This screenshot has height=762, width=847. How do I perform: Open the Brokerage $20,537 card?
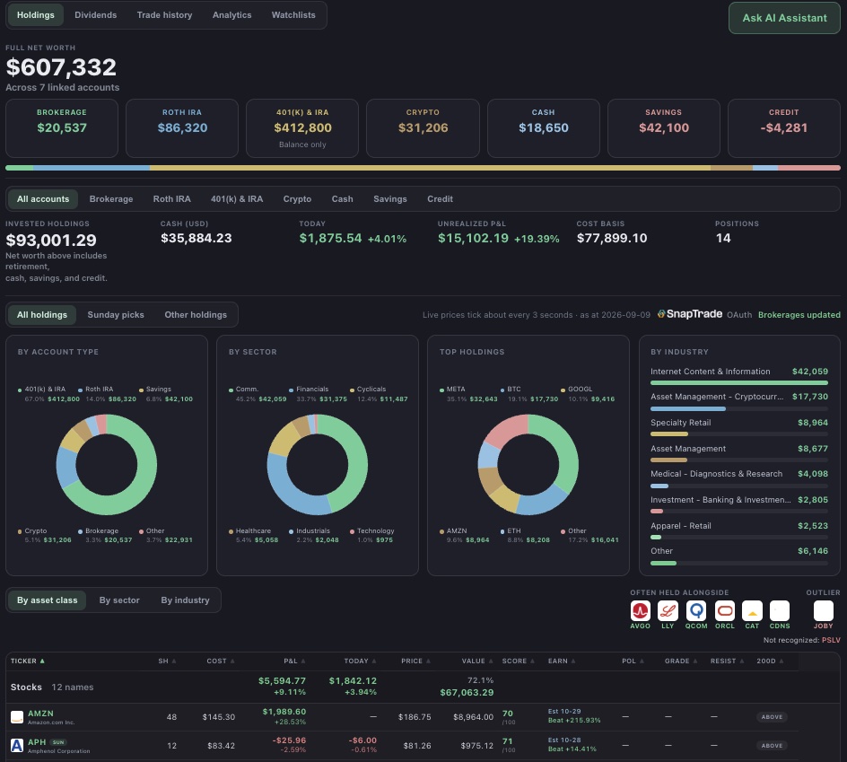point(62,128)
